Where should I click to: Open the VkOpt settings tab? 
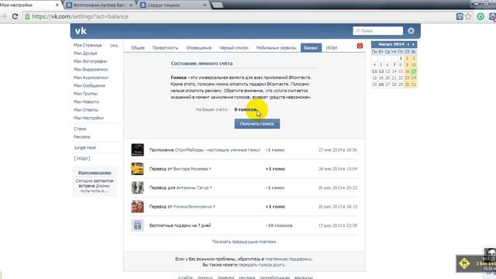331,48
